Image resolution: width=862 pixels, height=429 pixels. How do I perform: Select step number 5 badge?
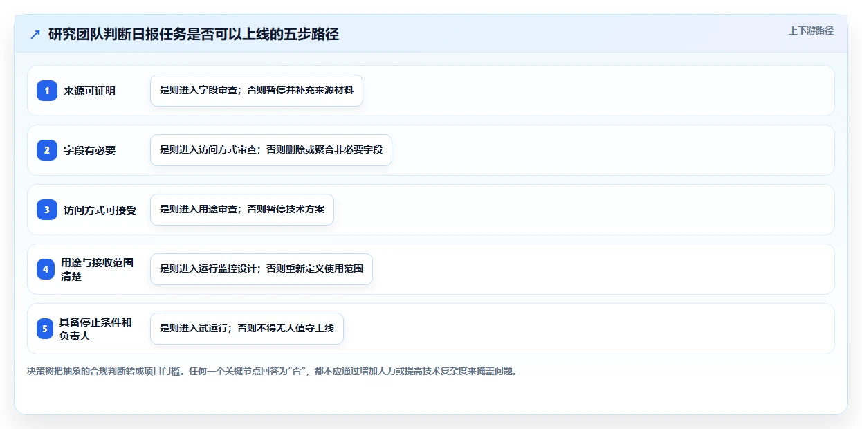pos(44,329)
